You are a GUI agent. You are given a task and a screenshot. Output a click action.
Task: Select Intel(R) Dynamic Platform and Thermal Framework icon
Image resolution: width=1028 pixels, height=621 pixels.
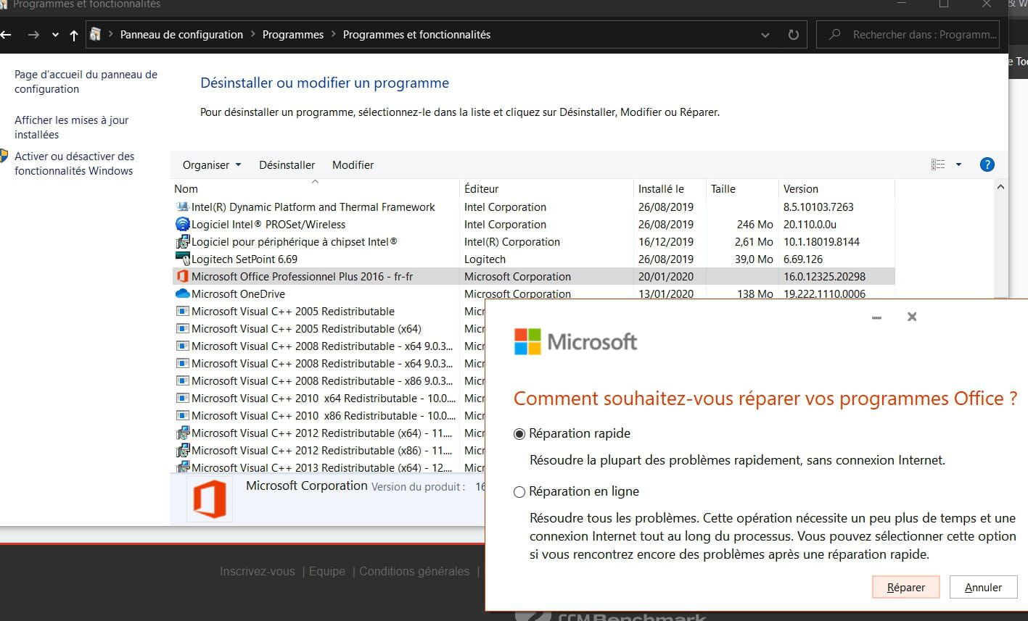[x=183, y=207]
